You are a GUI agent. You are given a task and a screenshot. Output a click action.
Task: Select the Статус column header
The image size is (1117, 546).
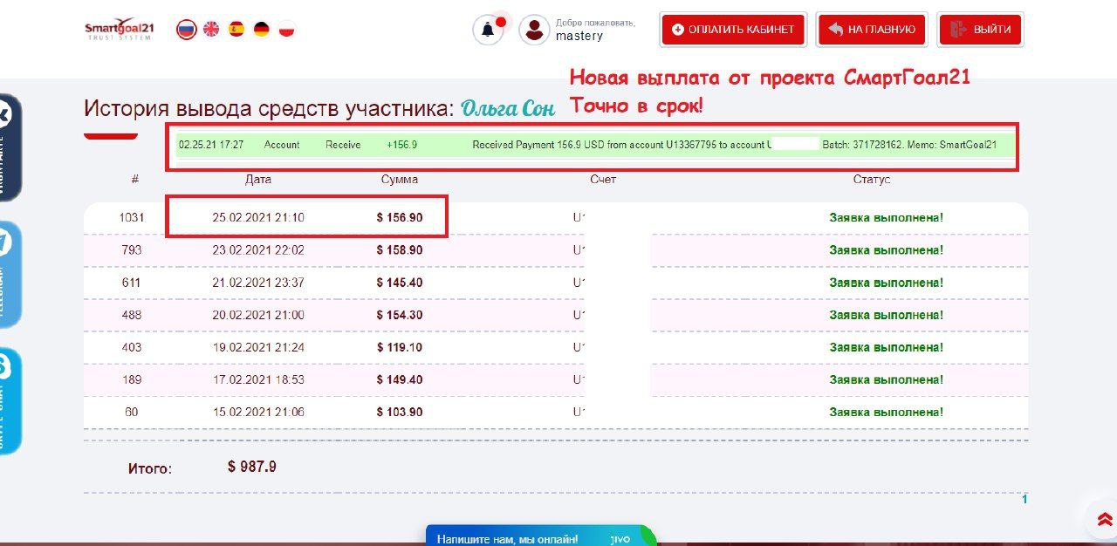point(872,180)
